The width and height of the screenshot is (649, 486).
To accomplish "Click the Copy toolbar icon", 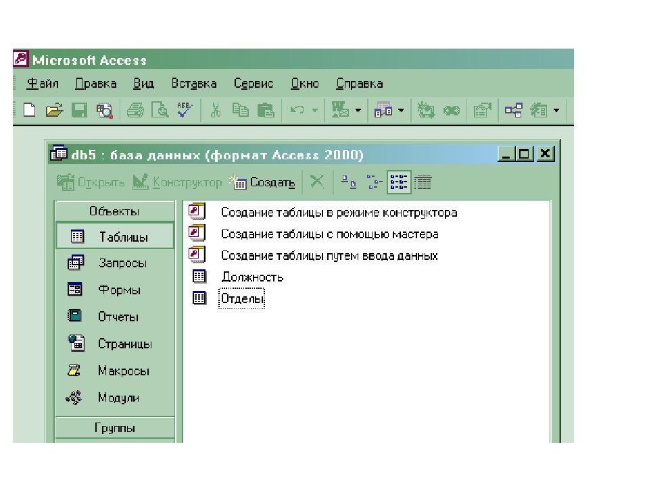I will 241,110.
